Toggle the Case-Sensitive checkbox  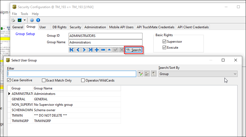9,80
